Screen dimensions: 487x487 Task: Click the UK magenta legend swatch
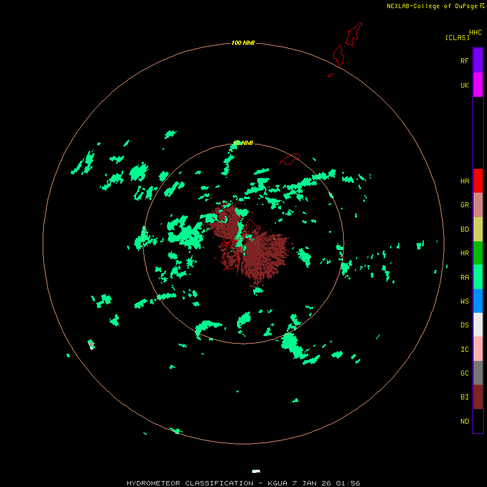point(478,85)
